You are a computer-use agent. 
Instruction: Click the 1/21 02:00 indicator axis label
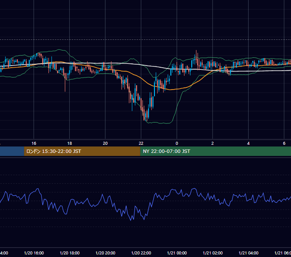pyautogui.click(x=213, y=253)
